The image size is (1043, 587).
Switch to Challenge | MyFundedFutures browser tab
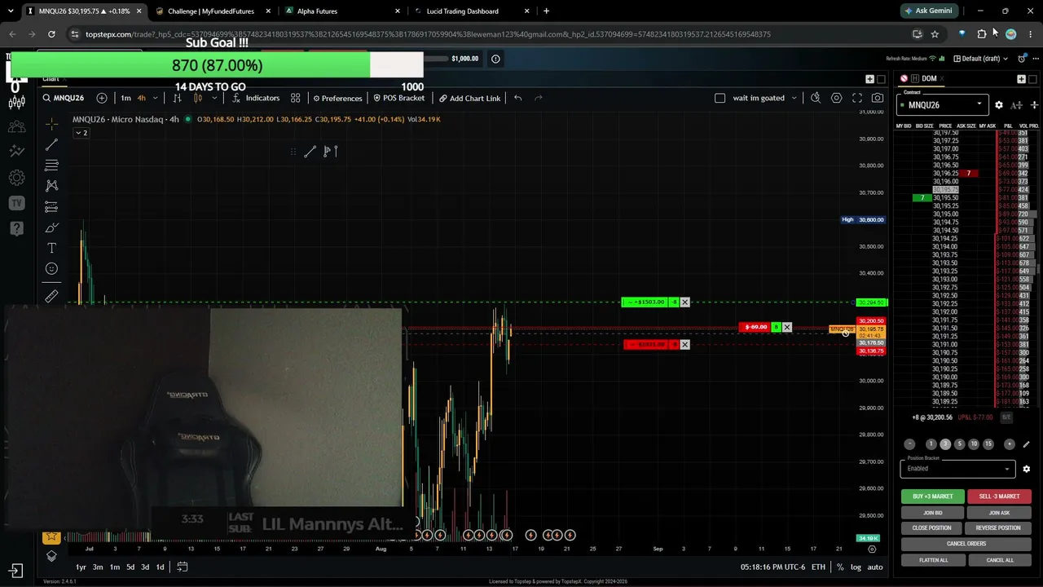pos(211,11)
